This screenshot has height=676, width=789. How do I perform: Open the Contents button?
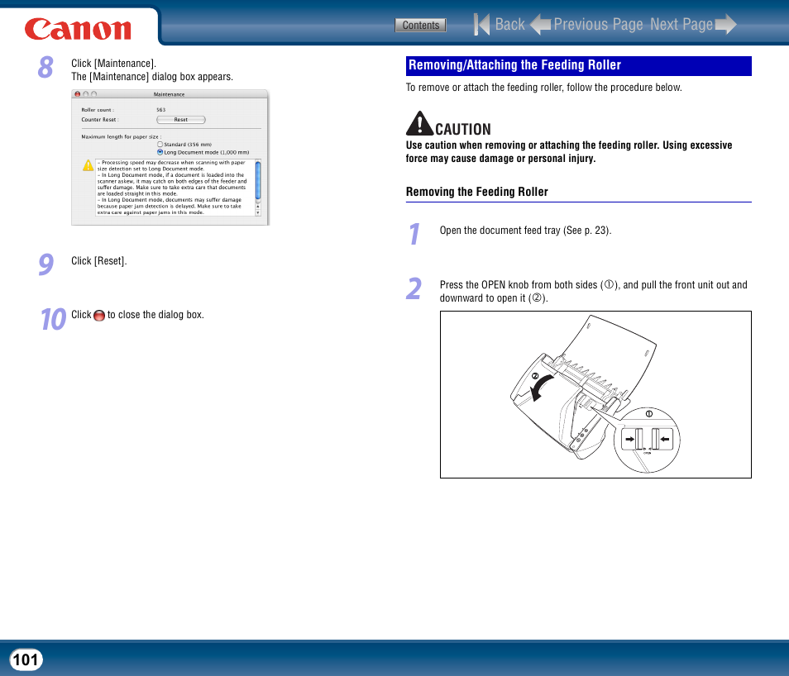[x=420, y=25]
